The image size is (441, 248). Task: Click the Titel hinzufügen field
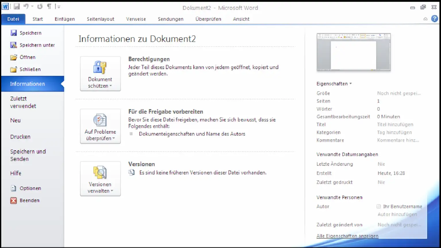pyautogui.click(x=395, y=125)
